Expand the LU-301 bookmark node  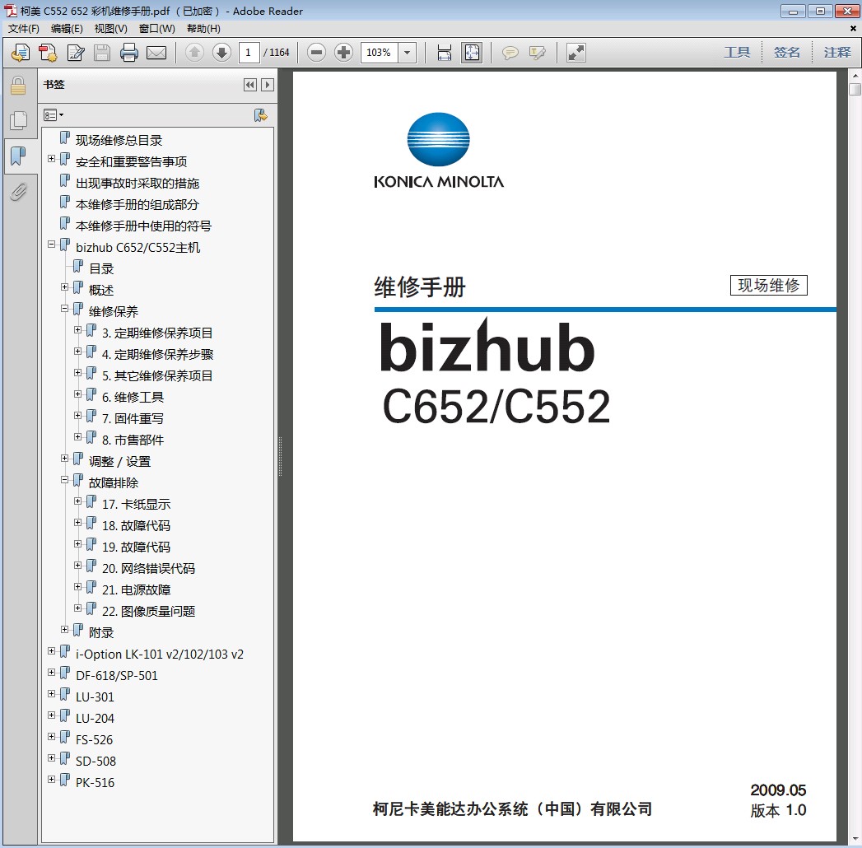(x=52, y=694)
